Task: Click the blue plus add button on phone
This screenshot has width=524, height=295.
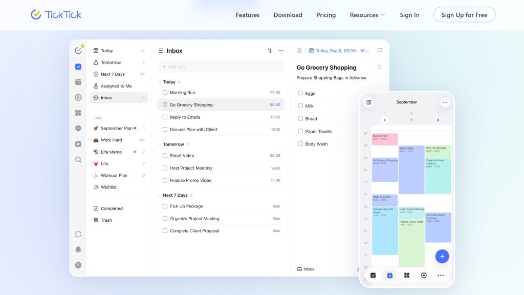Action: pyautogui.click(x=442, y=256)
